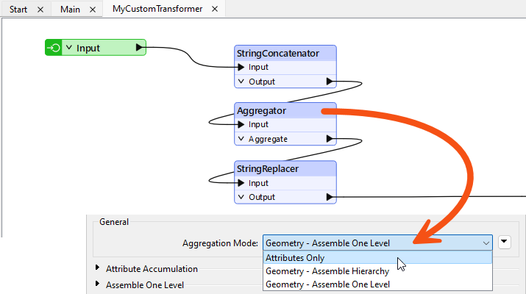Click StringConcatenator Output connector arrow

coord(330,82)
